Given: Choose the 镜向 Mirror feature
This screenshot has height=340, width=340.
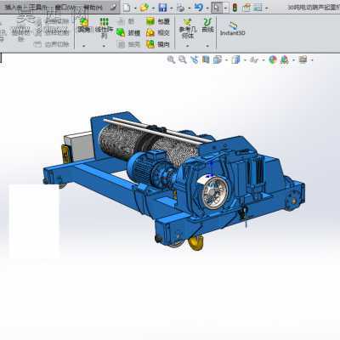Looking at the screenshot, I should pyautogui.click(x=158, y=44).
